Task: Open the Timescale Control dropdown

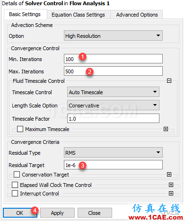Action: 113,92
